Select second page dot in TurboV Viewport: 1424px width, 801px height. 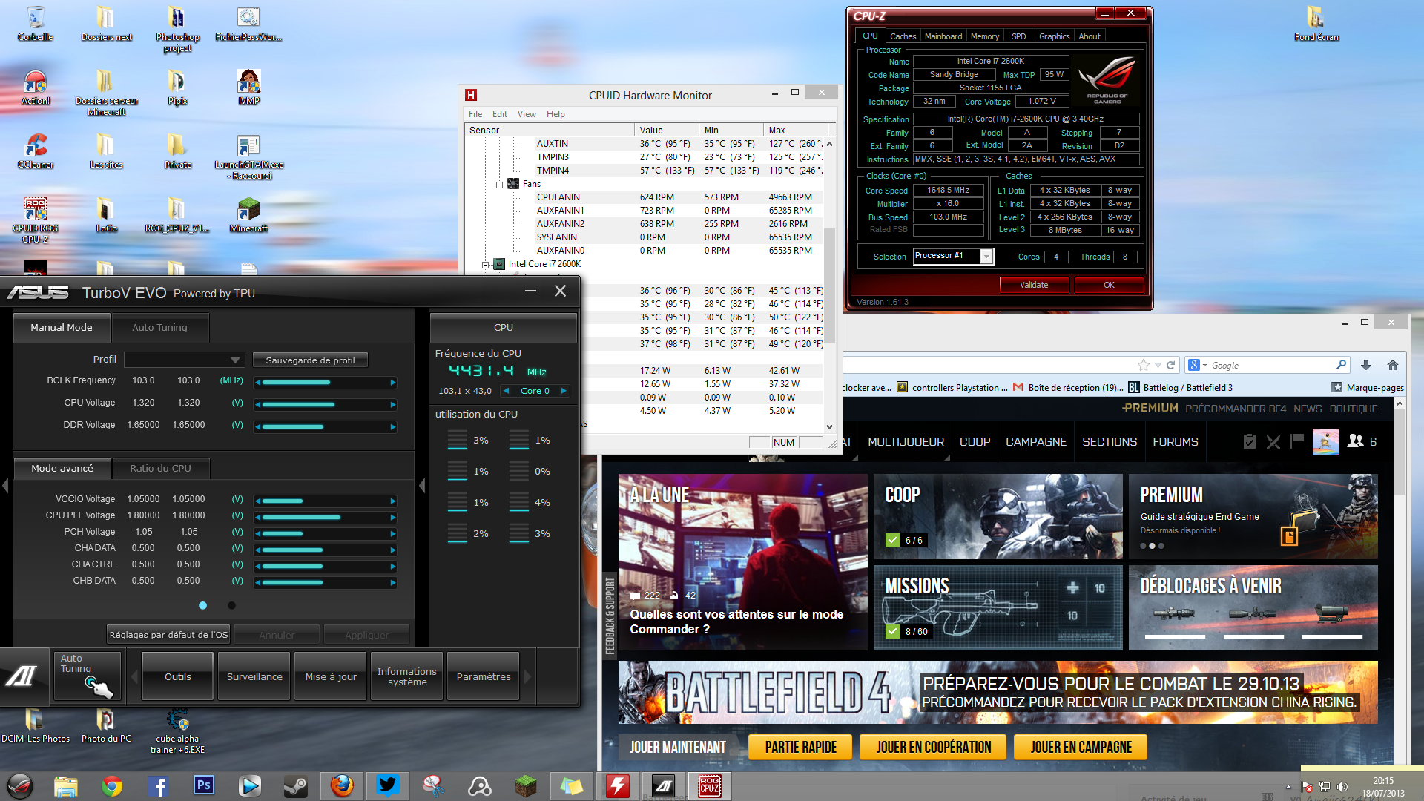(x=231, y=605)
